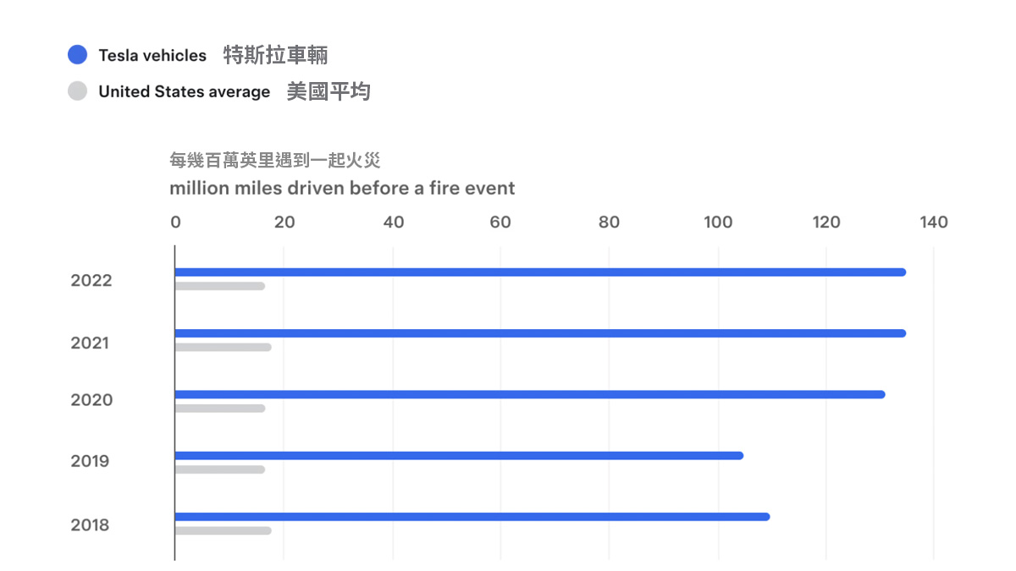Click the 60 axis tick label
Image resolution: width=1016 pixels, height=571 pixels.
(x=500, y=222)
